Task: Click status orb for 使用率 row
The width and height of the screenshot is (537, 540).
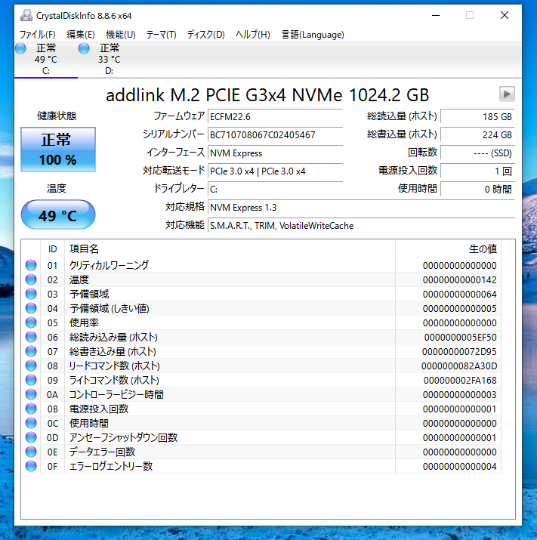Action: pos(31,322)
